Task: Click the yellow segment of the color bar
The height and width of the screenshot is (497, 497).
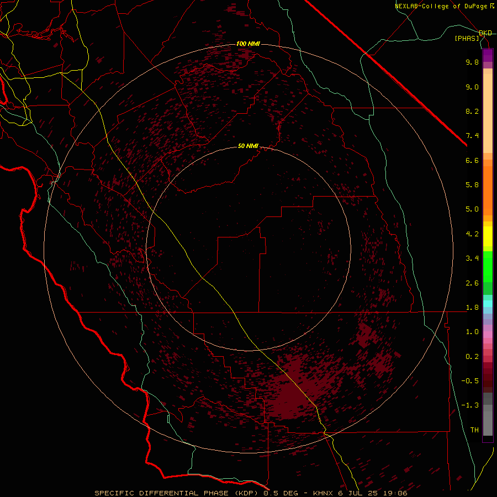Action: 488,236
